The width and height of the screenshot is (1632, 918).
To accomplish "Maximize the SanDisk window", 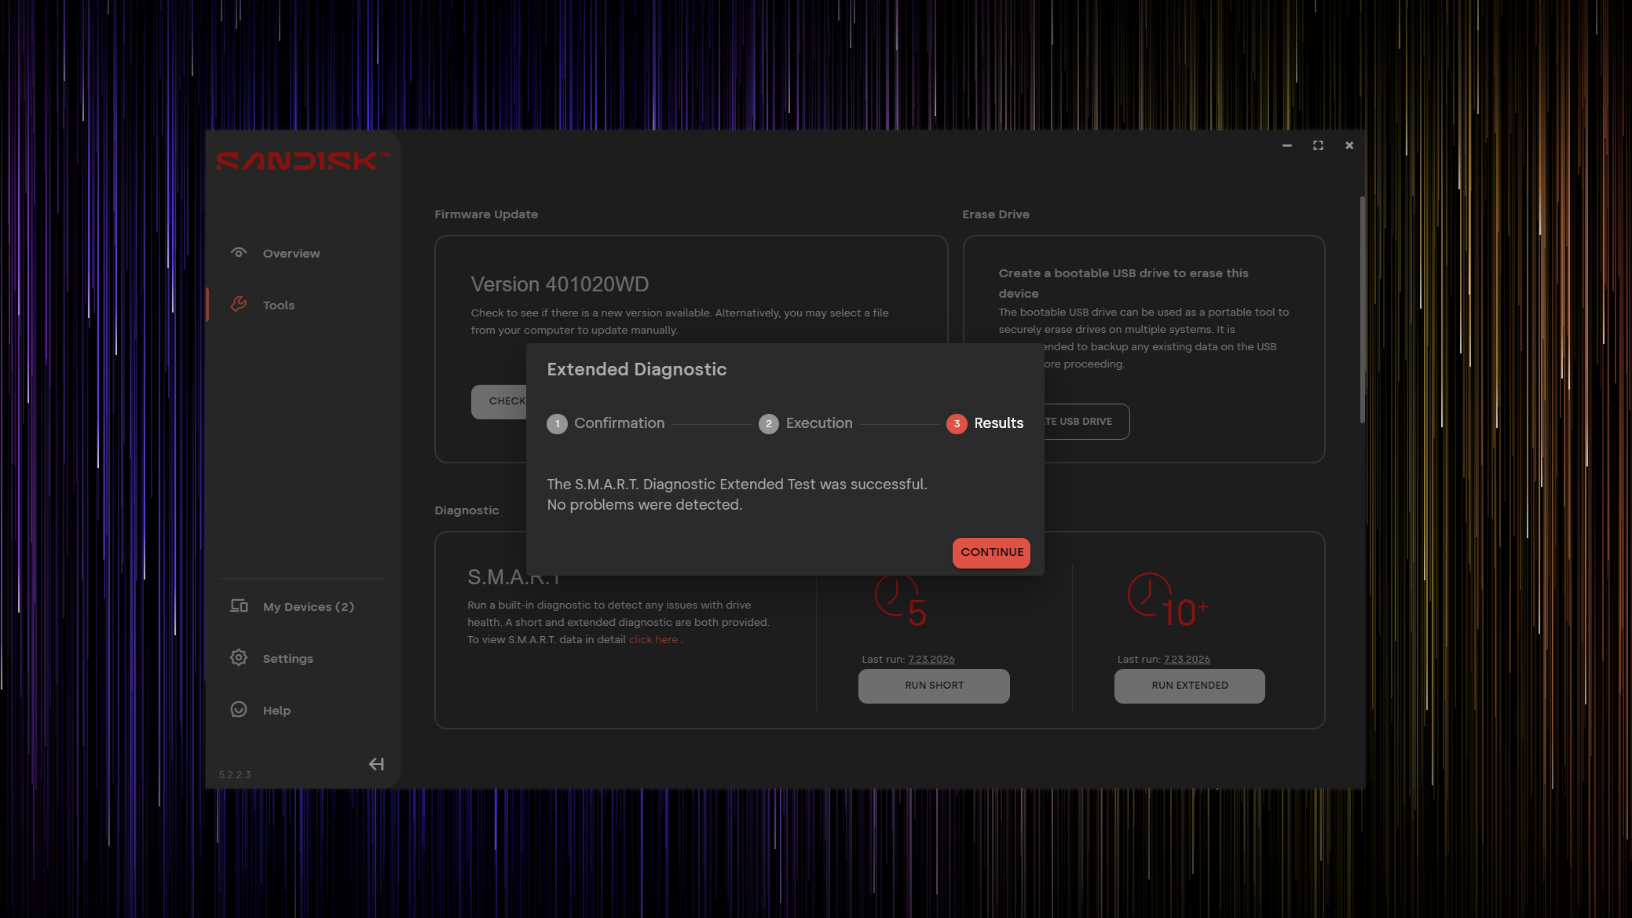I will click(x=1318, y=145).
